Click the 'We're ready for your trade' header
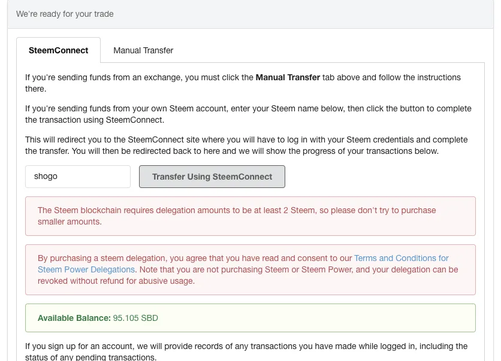Viewport: 501px width, 361px height. [65, 14]
